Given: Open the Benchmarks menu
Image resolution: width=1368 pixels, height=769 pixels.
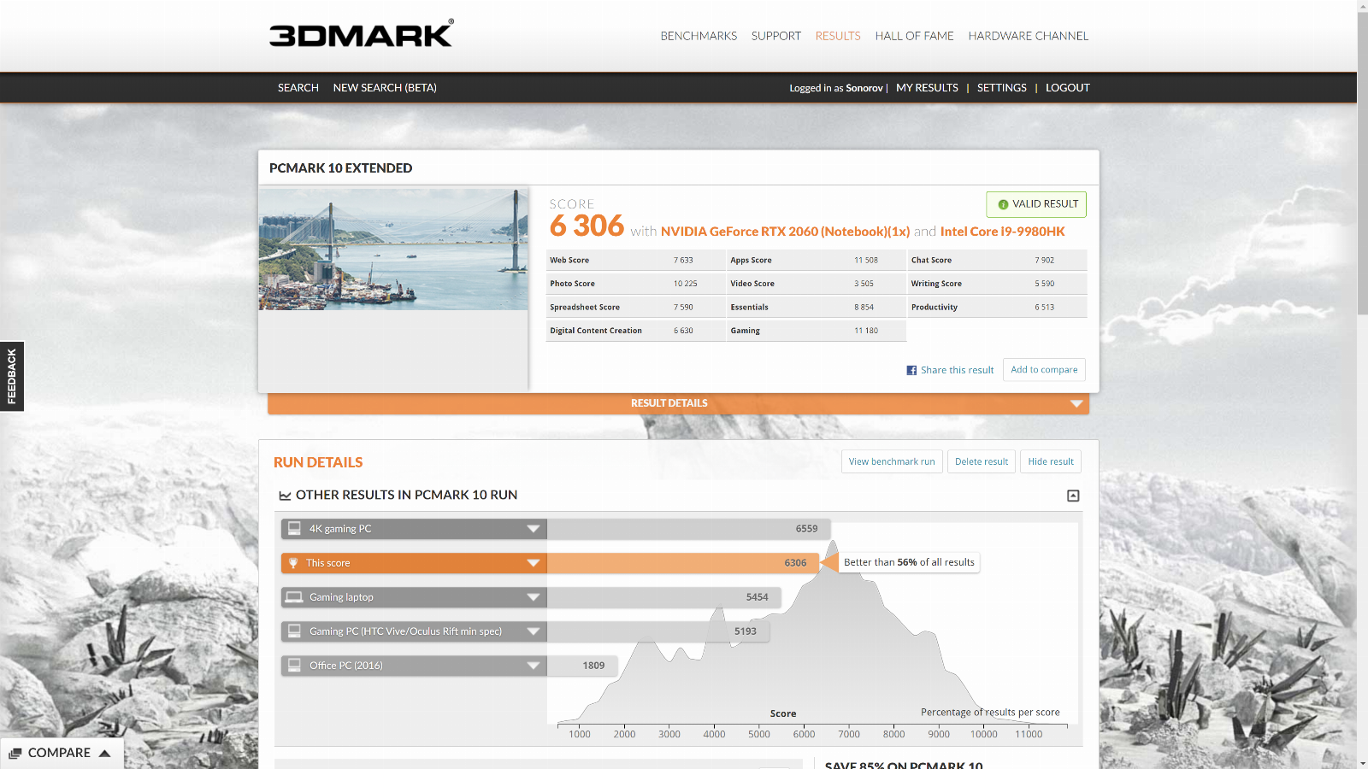Looking at the screenshot, I should [x=699, y=36].
